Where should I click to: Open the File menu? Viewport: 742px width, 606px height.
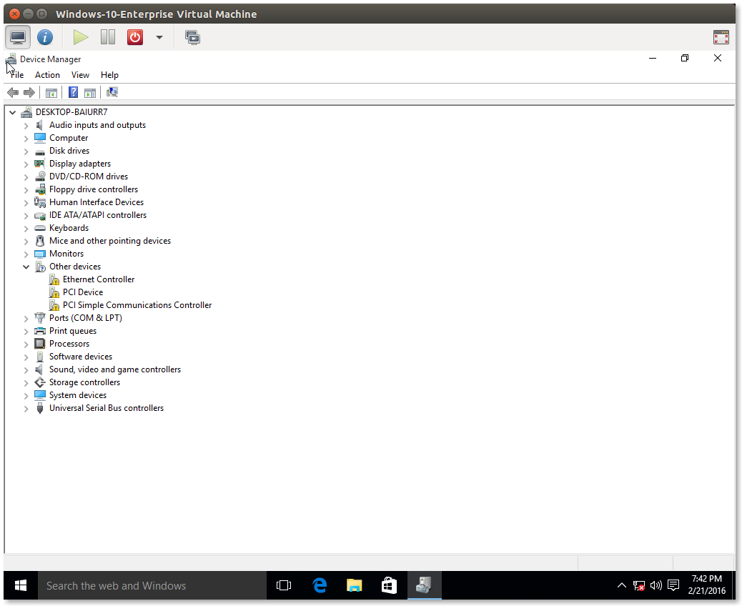click(17, 75)
